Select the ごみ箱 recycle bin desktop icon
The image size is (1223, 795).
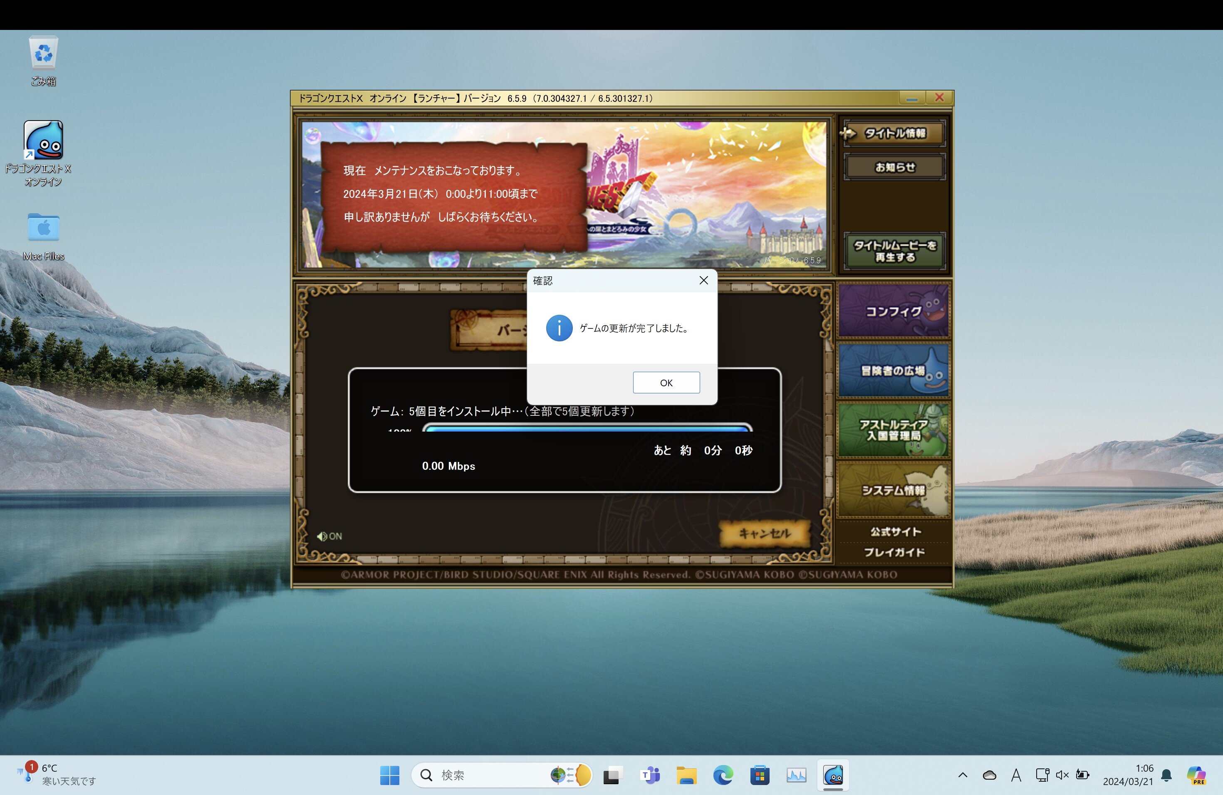[x=43, y=61]
